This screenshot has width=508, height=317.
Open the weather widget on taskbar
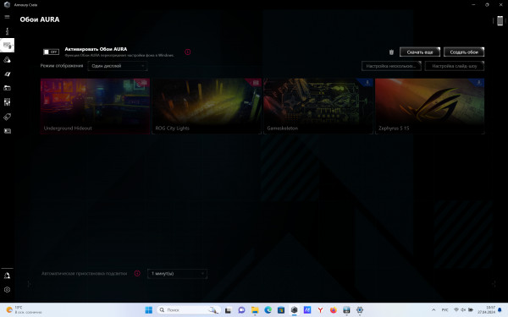pyautogui.click(x=25, y=310)
